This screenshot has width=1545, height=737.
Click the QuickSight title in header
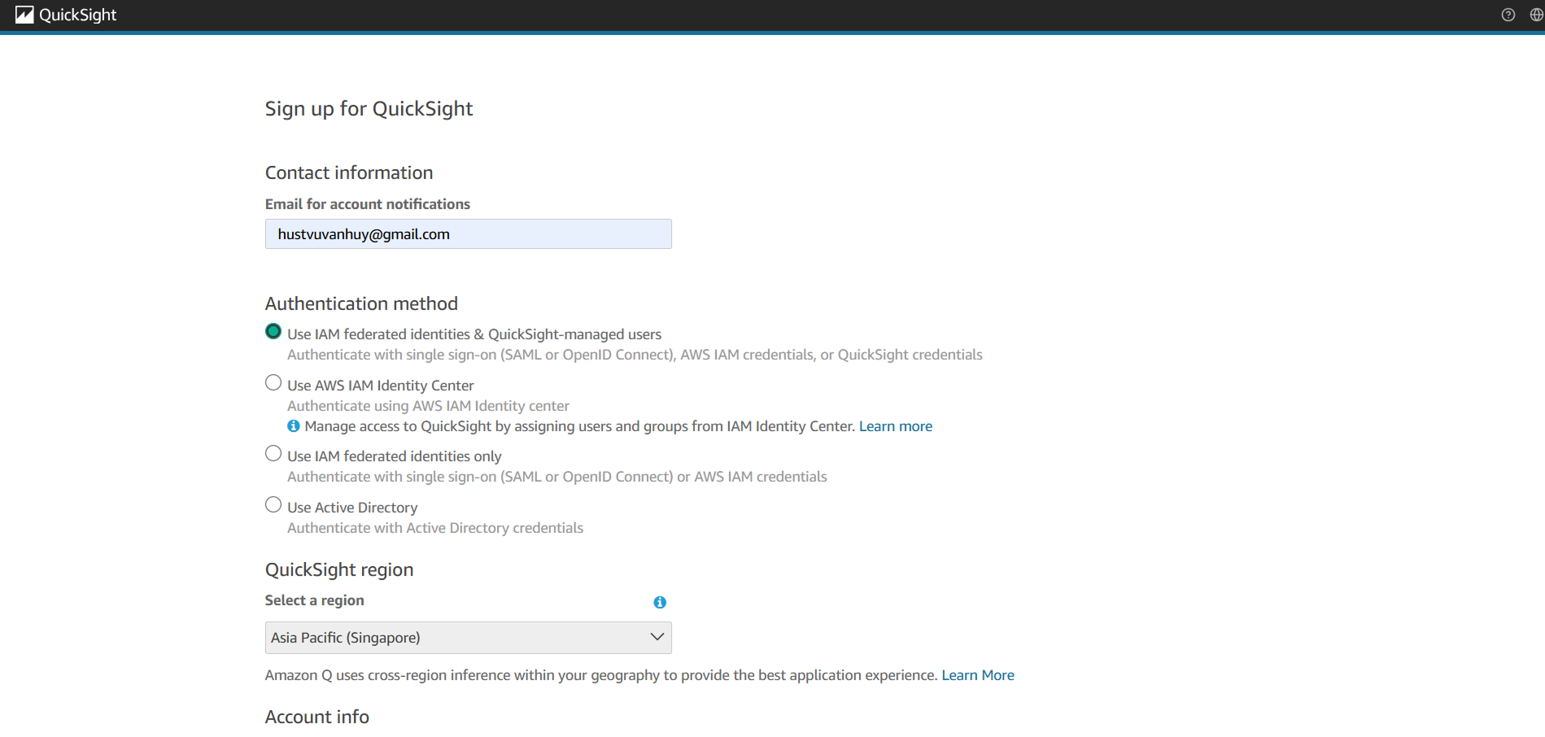point(78,15)
